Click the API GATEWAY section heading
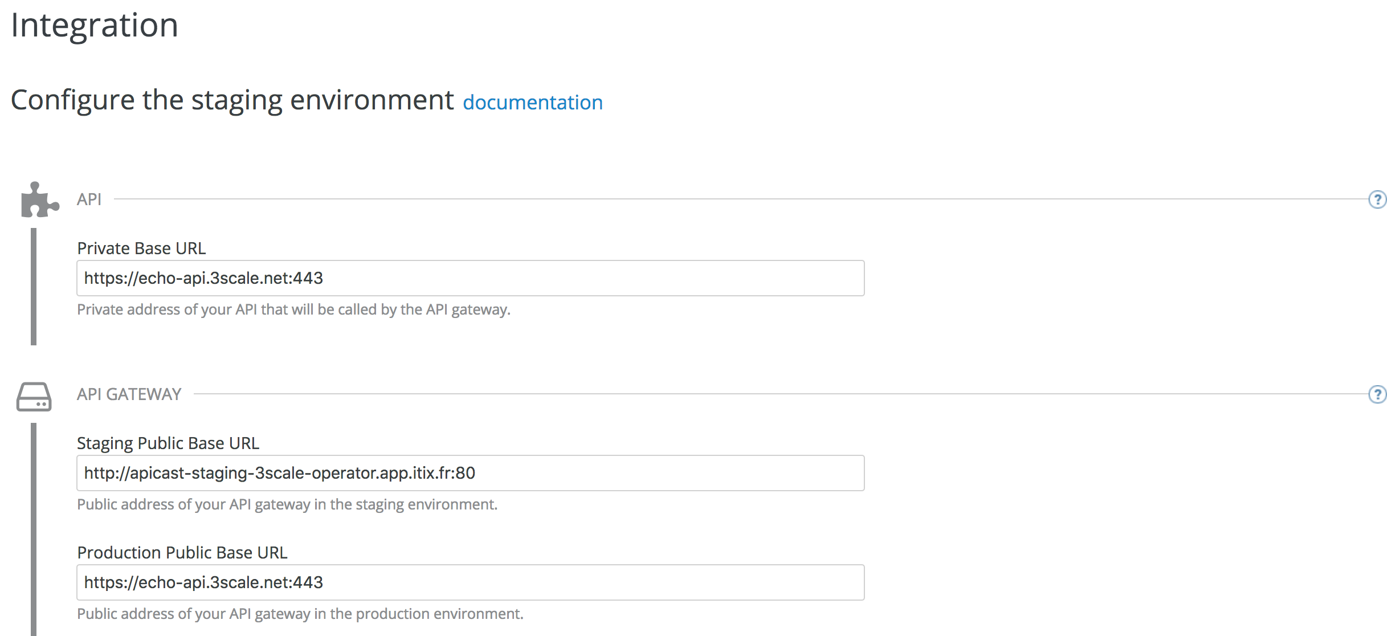The width and height of the screenshot is (1396, 636). (x=129, y=394)
